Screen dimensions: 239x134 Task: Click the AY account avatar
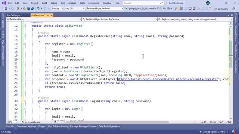pyautogui.click(x=208, y=3)
